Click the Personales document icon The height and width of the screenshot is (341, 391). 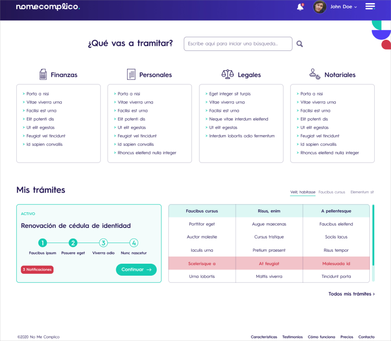[131, 74]
